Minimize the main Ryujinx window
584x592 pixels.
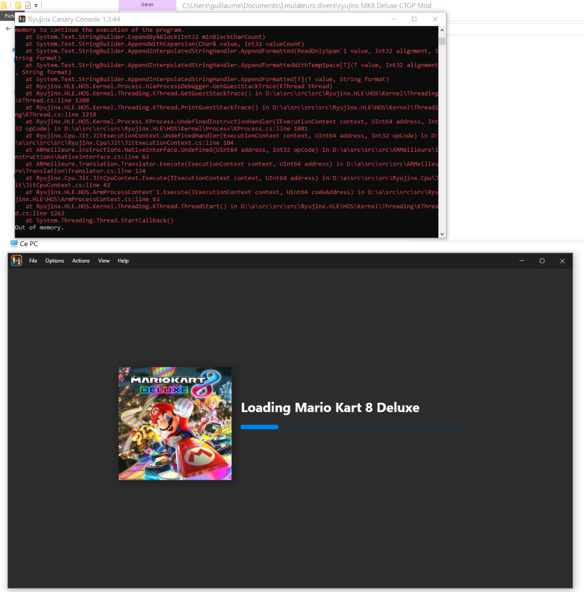pos(522,261)
